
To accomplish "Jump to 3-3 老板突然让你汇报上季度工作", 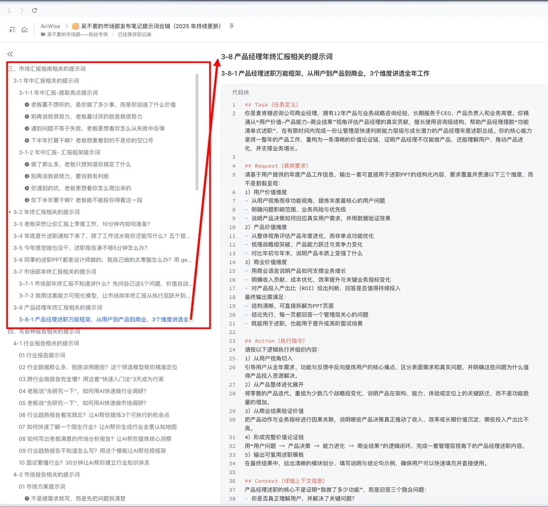I will [x=82, y=224].
